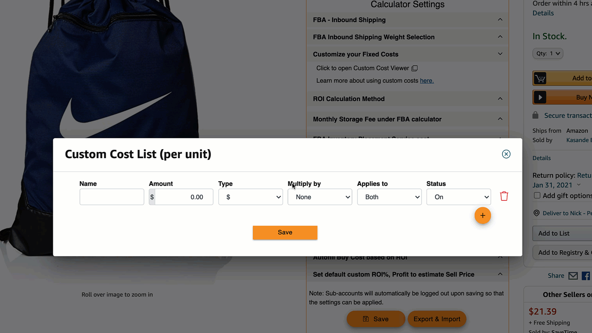Delete the custom cost row with trash icon
The image size is (592, 333).
click(504, 196)
